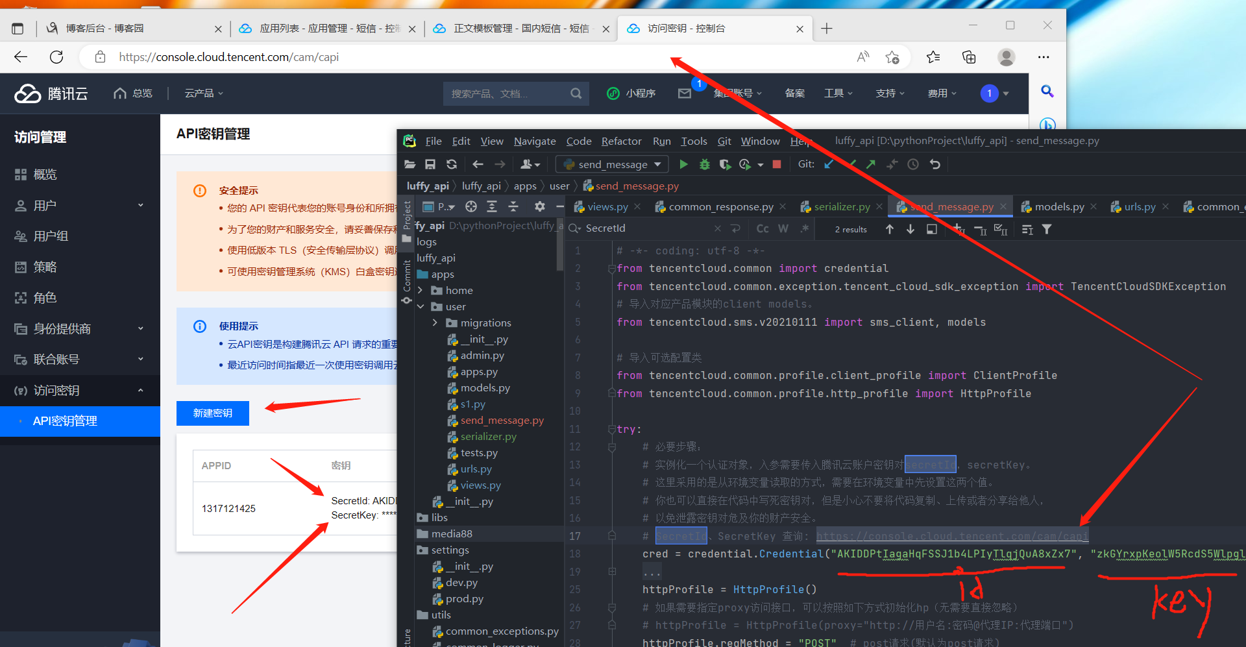The image size is (1246, 647).
Task: Show Git history clock icon
Action: click(x=913, y=164)
